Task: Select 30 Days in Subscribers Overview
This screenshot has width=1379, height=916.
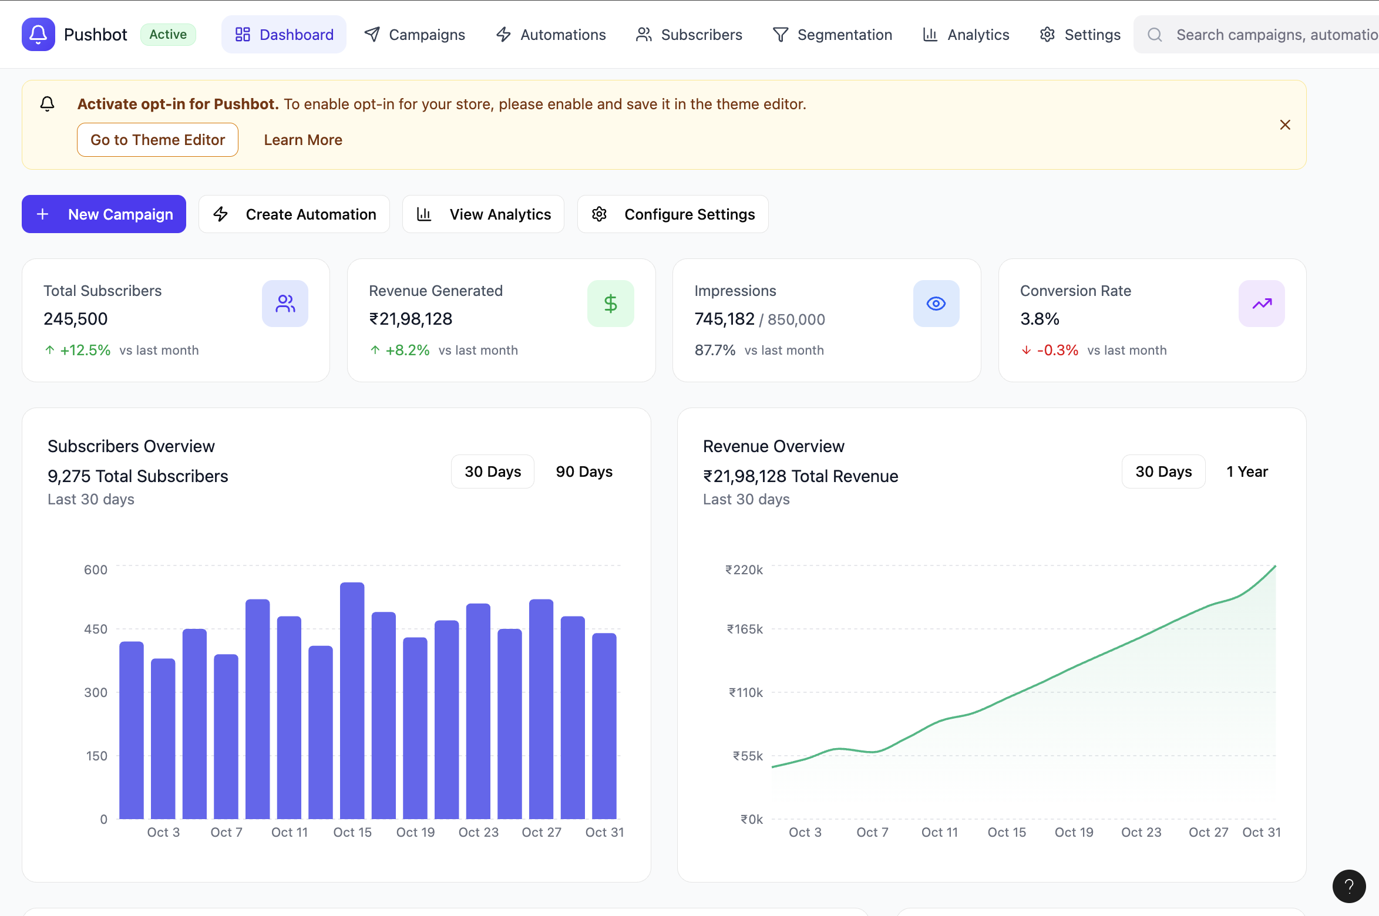Action: tap(492, 472)
